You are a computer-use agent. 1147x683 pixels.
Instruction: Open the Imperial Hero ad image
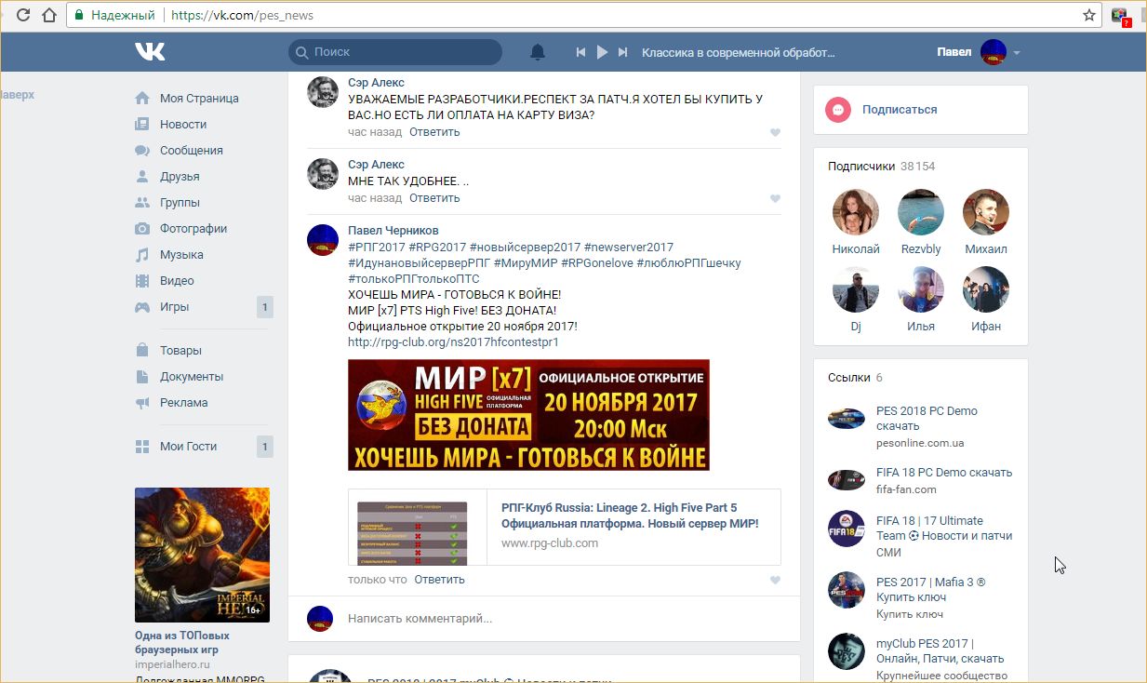point(202,555)
